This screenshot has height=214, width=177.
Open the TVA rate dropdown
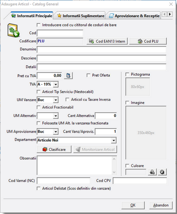[x=56, y=84]
